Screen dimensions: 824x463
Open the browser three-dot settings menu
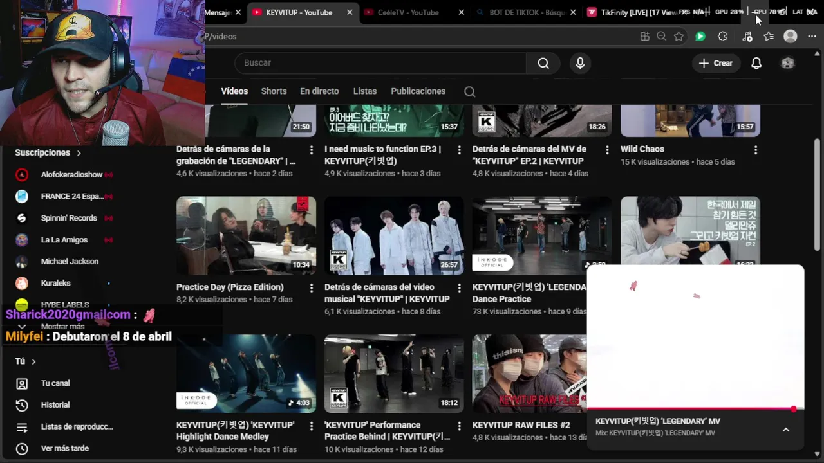(812, 37)
